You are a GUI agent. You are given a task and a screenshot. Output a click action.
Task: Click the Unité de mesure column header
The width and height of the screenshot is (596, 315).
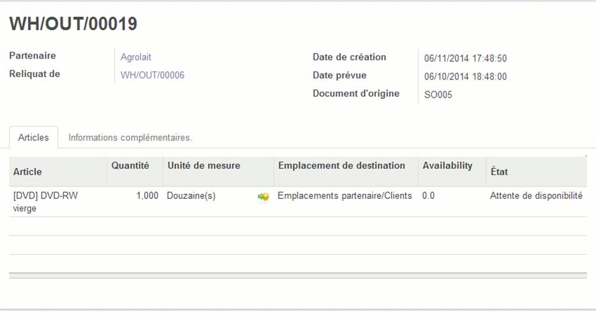coord(204,166)
